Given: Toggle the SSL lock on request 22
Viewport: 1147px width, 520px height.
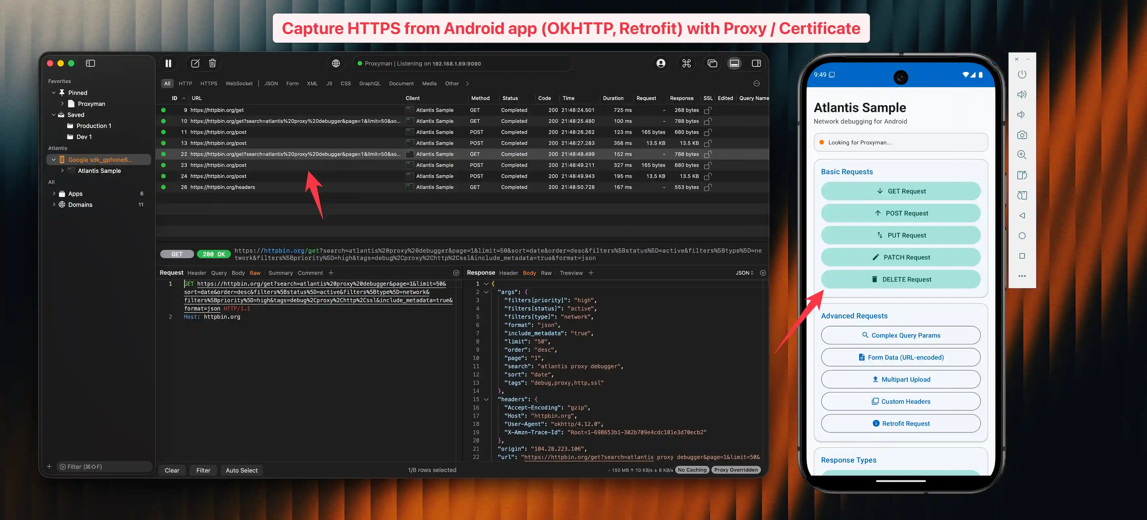Looking at the screenshot, I should (x=708, y=154).
